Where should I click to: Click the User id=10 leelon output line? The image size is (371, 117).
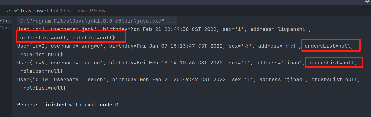[189, 79]
